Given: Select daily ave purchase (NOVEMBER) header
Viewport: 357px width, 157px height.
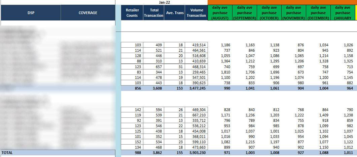Looking at the screenshot, I should [294, 13].
